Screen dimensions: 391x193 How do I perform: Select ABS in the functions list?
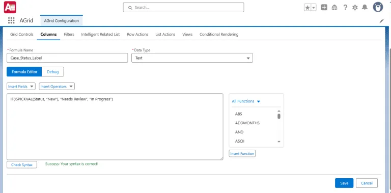click(239, 114)
